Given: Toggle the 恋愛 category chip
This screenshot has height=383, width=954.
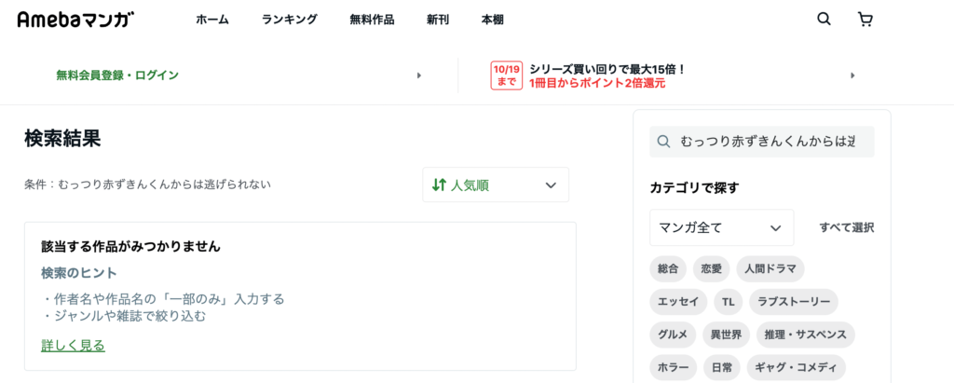Looking at the screenshot, I should click(711, 269).
